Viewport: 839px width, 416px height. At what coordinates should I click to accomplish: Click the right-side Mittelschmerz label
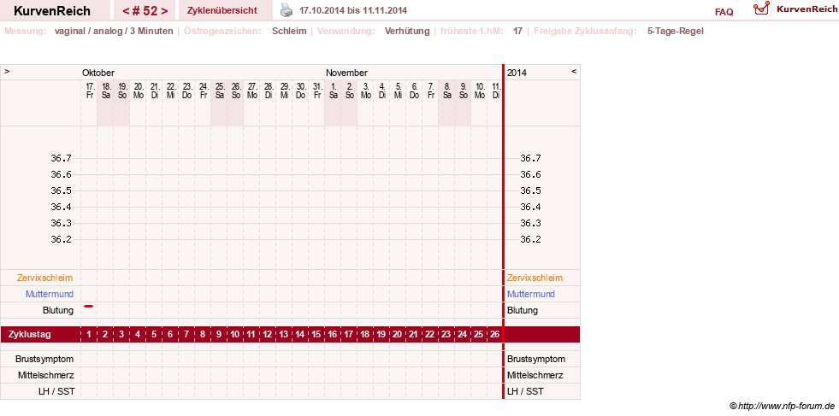[535, 375]
